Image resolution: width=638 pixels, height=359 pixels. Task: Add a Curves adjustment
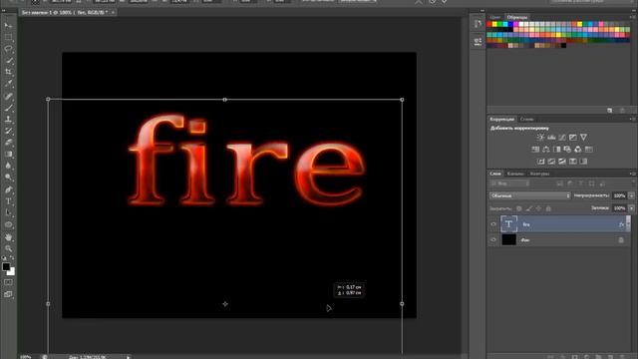562,138
